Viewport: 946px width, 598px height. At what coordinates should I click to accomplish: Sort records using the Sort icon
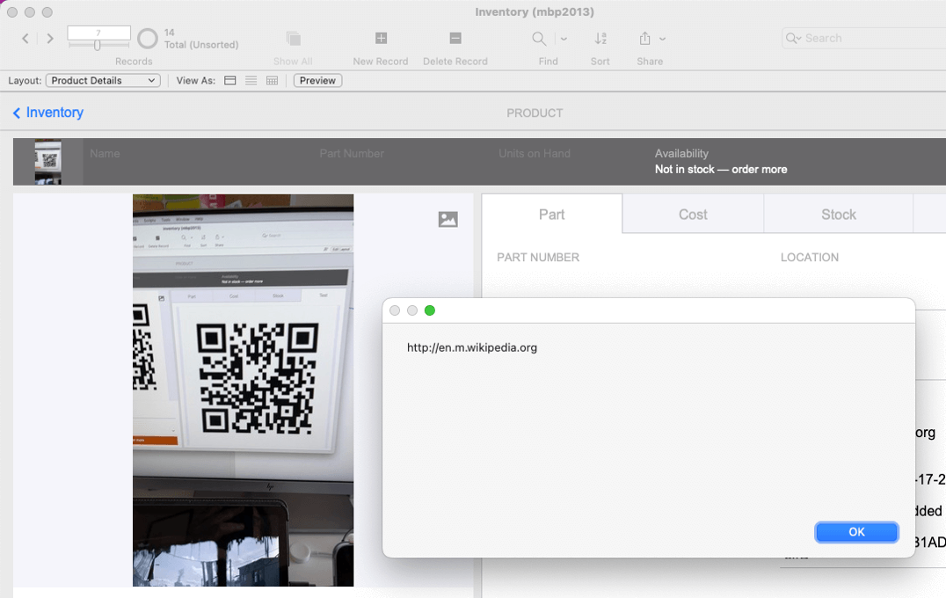coord(600,39)
